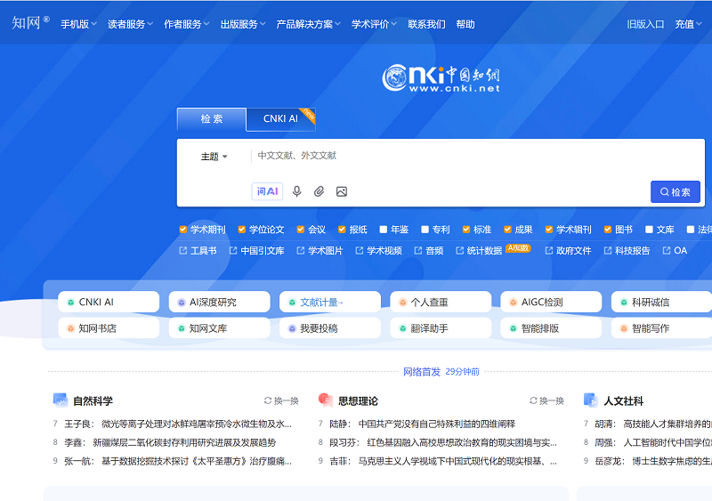This screenshot has width=712, height=501.
Task: Open the 主题 search field dropdown
Action: point(214,157)
